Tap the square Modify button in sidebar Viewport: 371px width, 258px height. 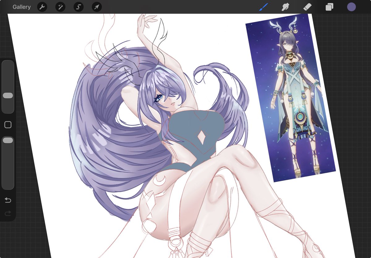[8, 125]
